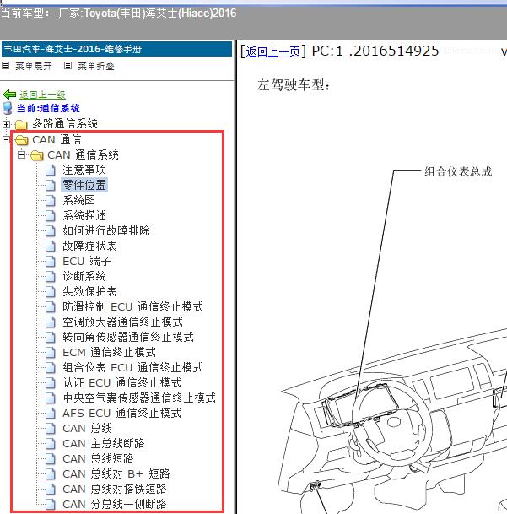
Task: Click the page icon beside 注意事项
Action: [50, 170]
